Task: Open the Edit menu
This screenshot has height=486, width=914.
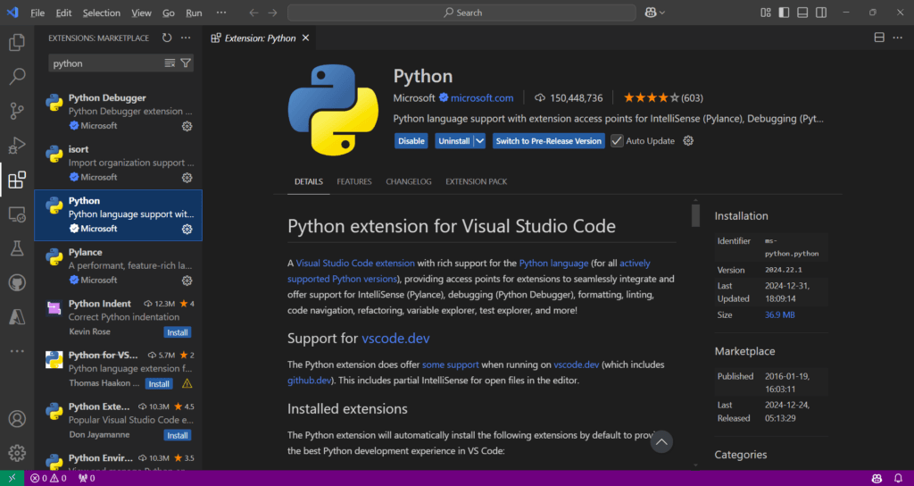Action: click(63, 13)
